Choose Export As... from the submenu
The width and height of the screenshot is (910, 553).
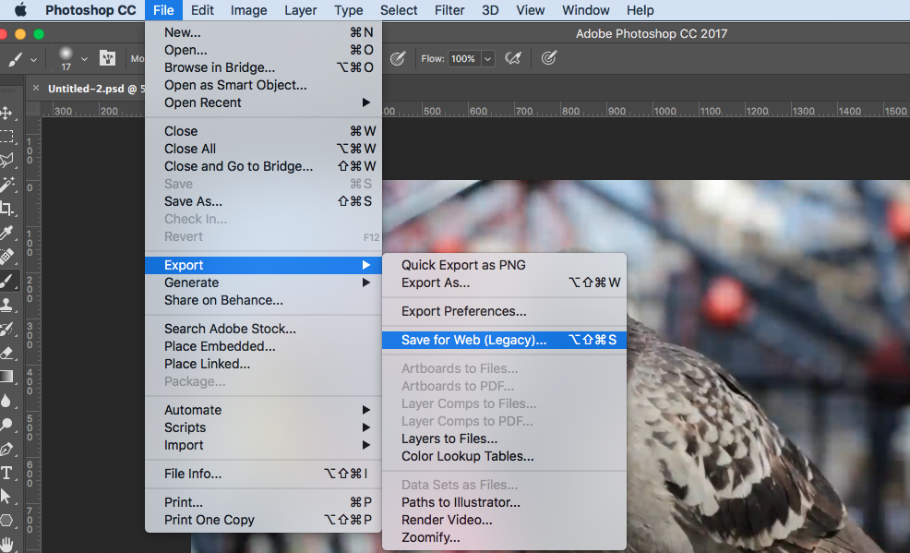click(504, 283)
